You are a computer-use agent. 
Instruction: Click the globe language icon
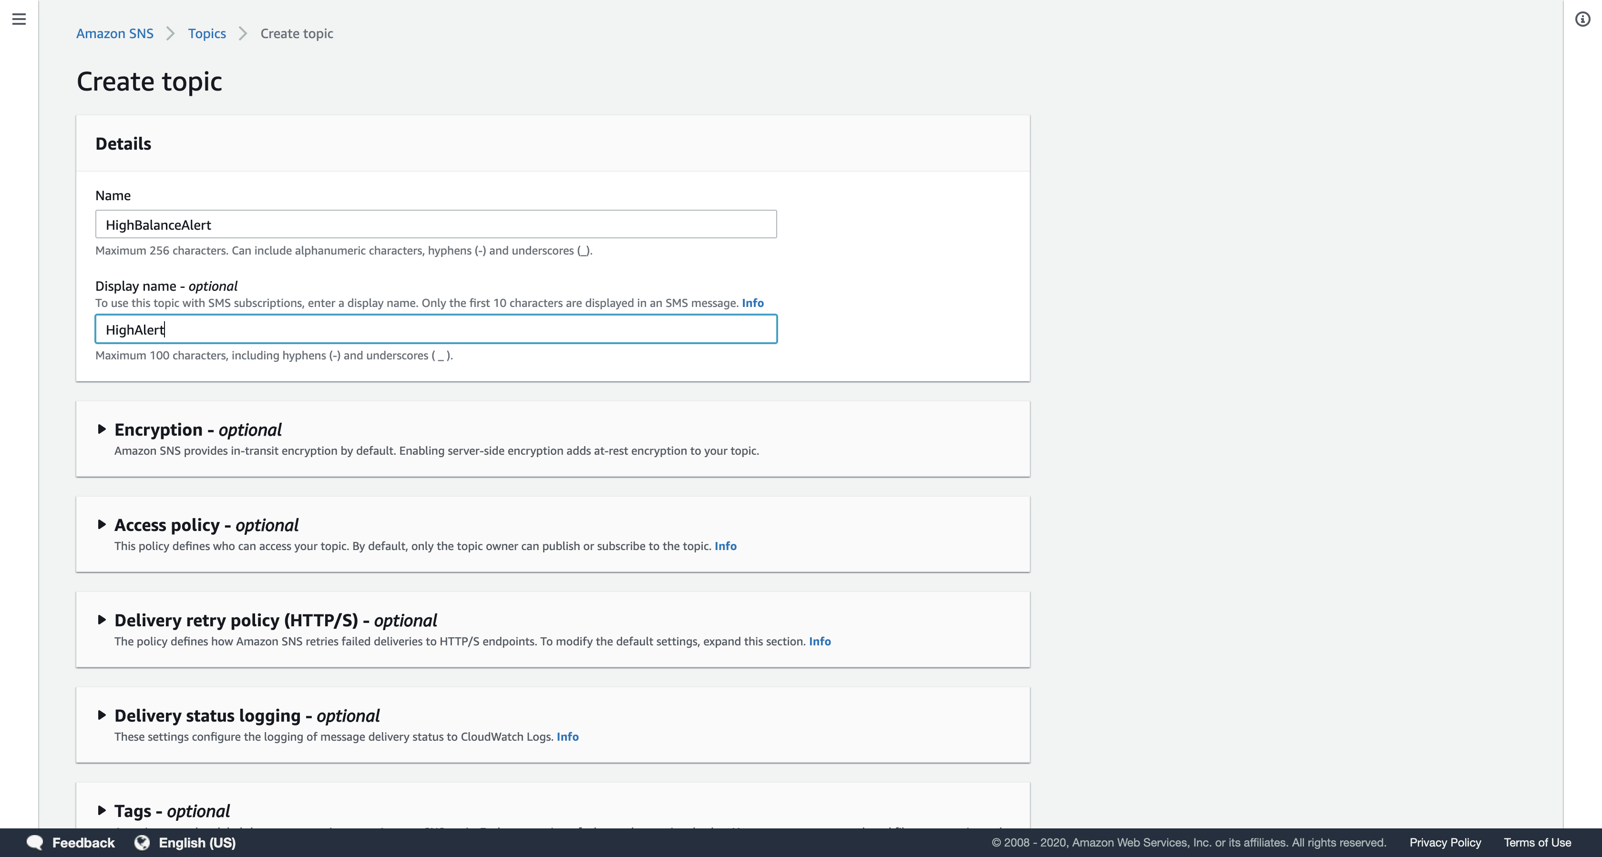(143, 842)
